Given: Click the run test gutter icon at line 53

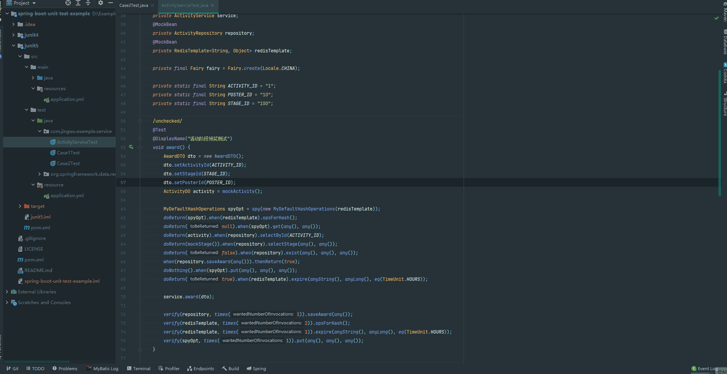Looking at the screenshot, I should (x=131, y=147).
